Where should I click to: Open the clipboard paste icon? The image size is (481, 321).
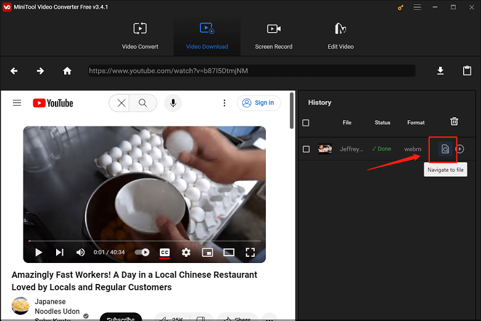(467, 71)
